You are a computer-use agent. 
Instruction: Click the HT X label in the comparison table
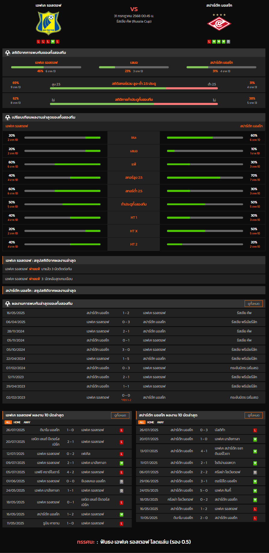tap(134, 231)
